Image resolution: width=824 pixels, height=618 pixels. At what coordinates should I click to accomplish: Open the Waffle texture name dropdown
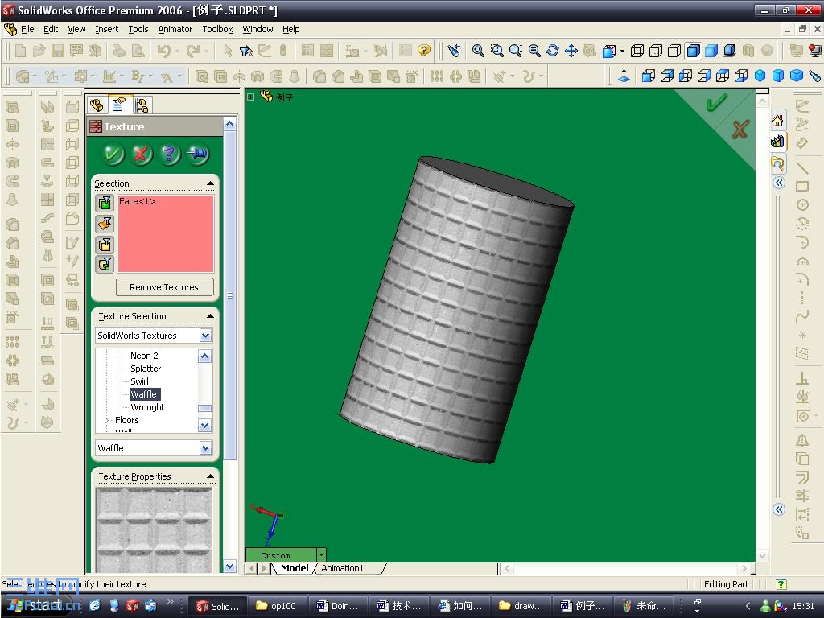(x=206, y=448)
